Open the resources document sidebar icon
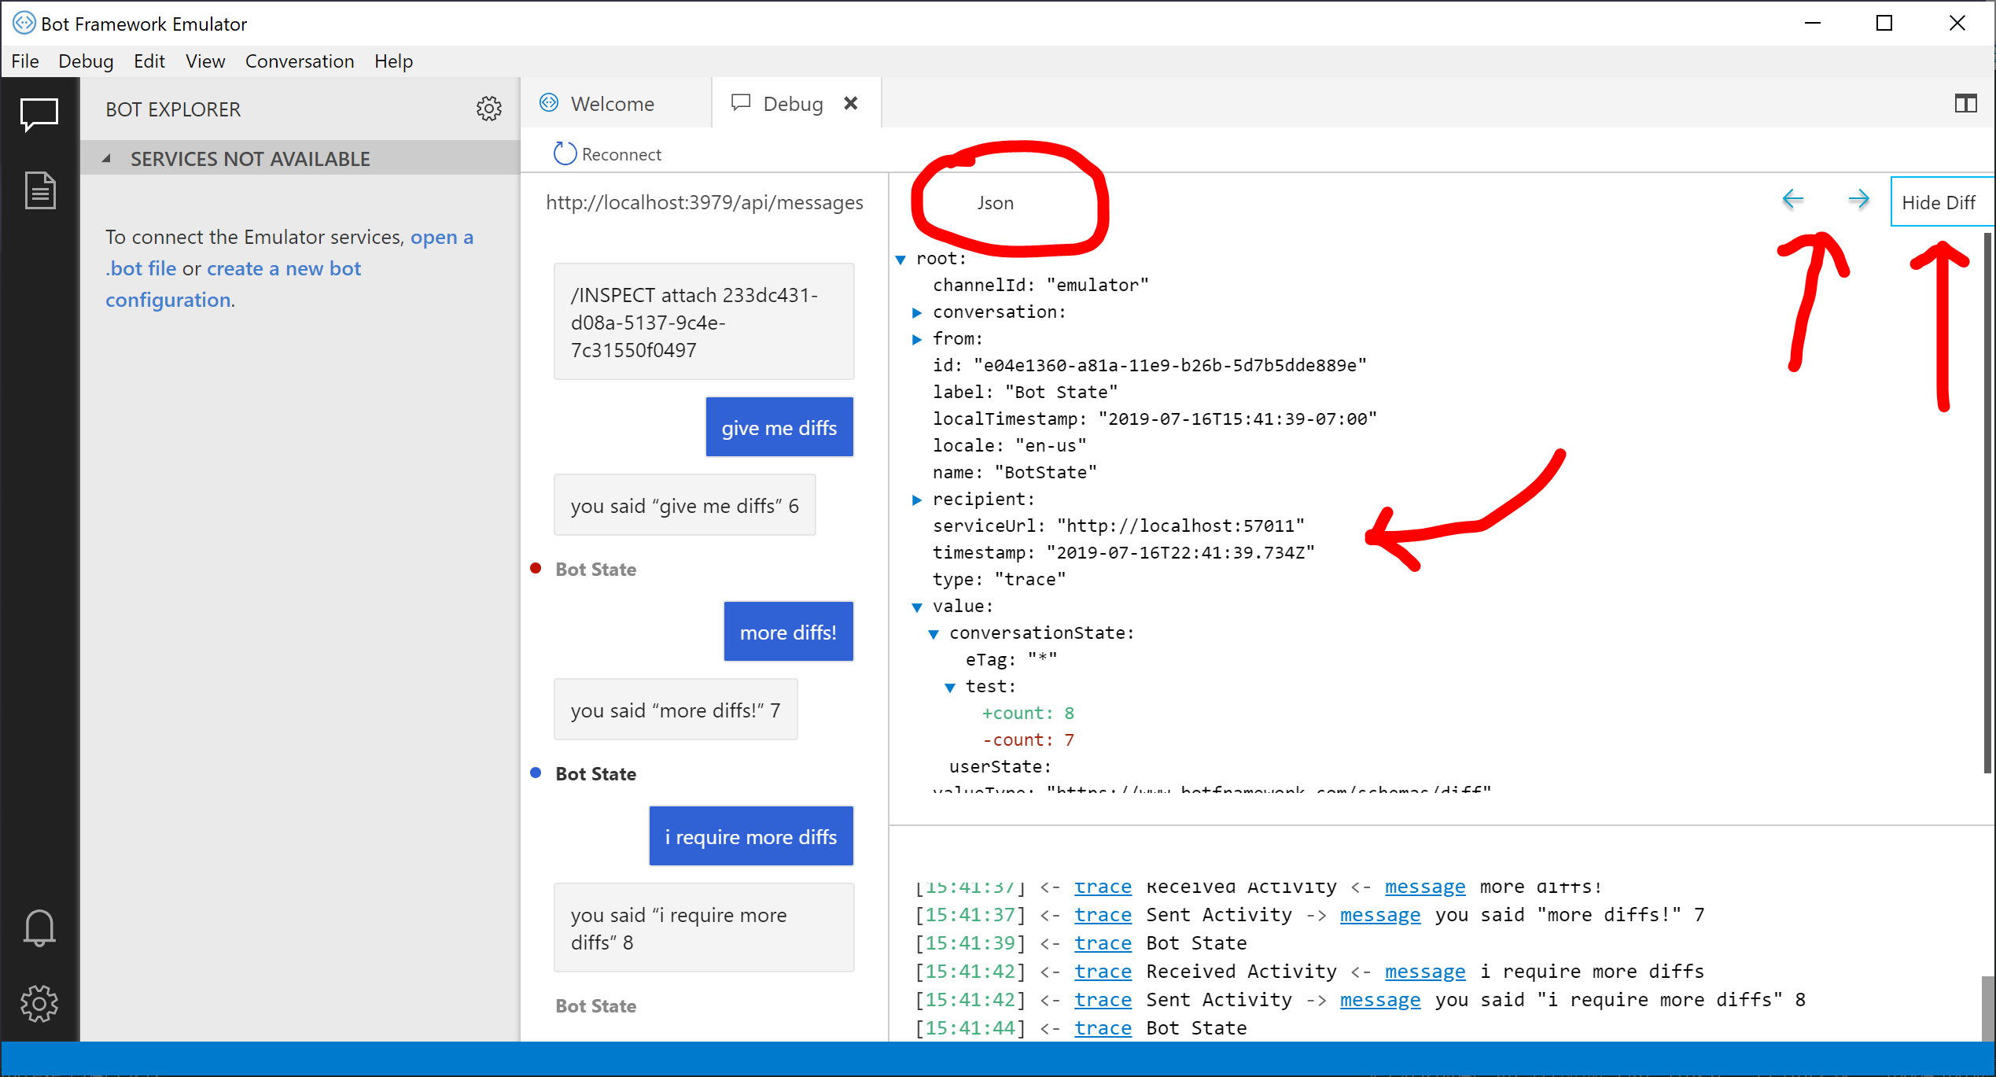 (39, 190)
